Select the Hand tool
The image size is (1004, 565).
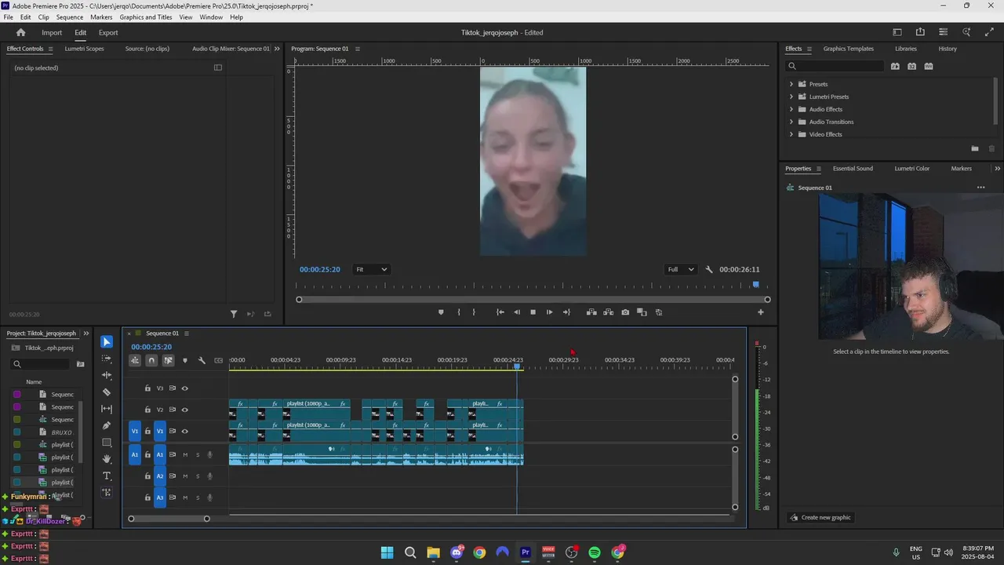click(x=107, y=459)
